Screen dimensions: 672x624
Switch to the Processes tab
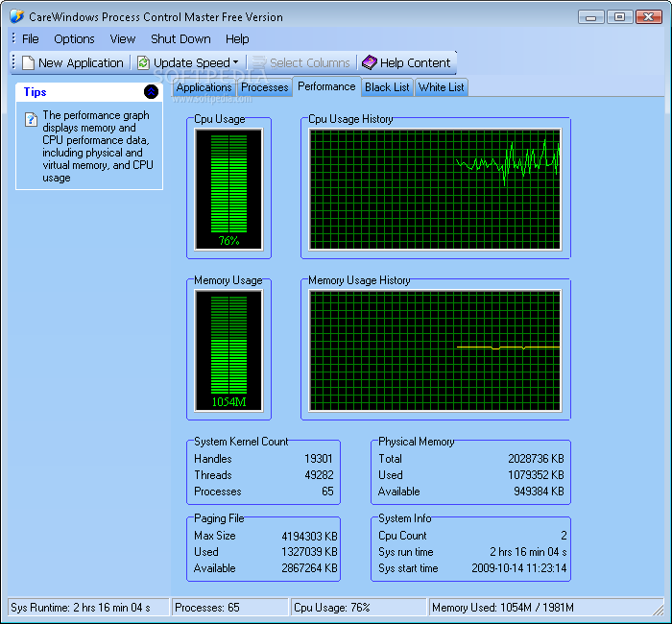[x=264, y=87]
